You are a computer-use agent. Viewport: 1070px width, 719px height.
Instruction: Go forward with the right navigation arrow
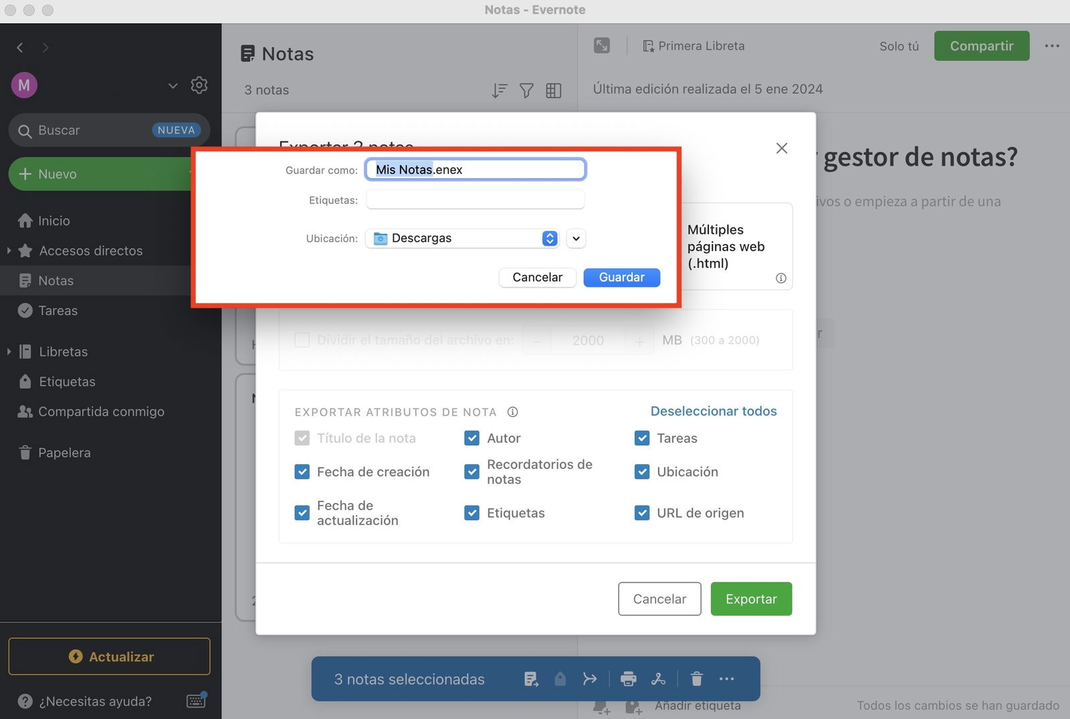[45, 47]
